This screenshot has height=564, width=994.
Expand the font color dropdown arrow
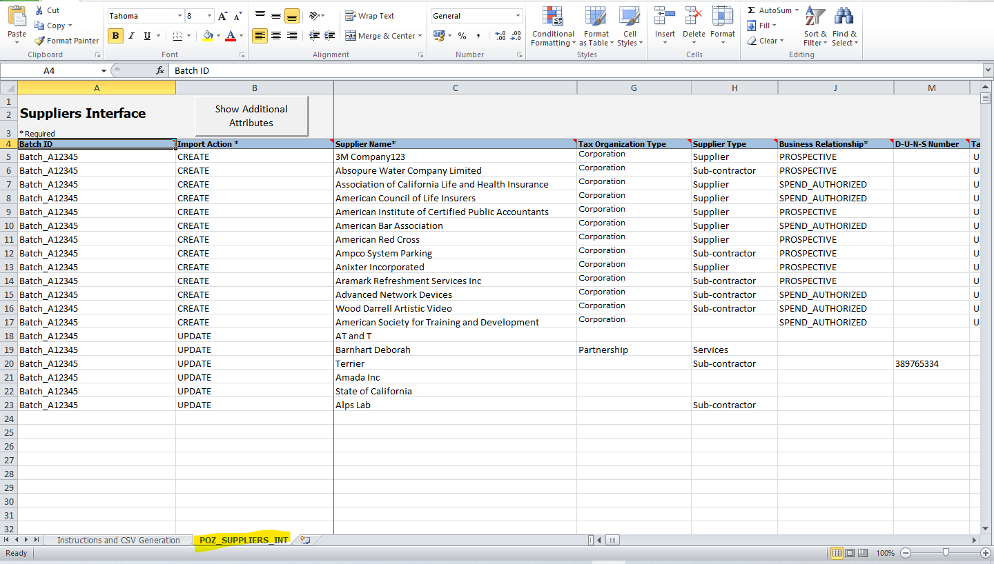pyautogui.click(x=241, y=36)
